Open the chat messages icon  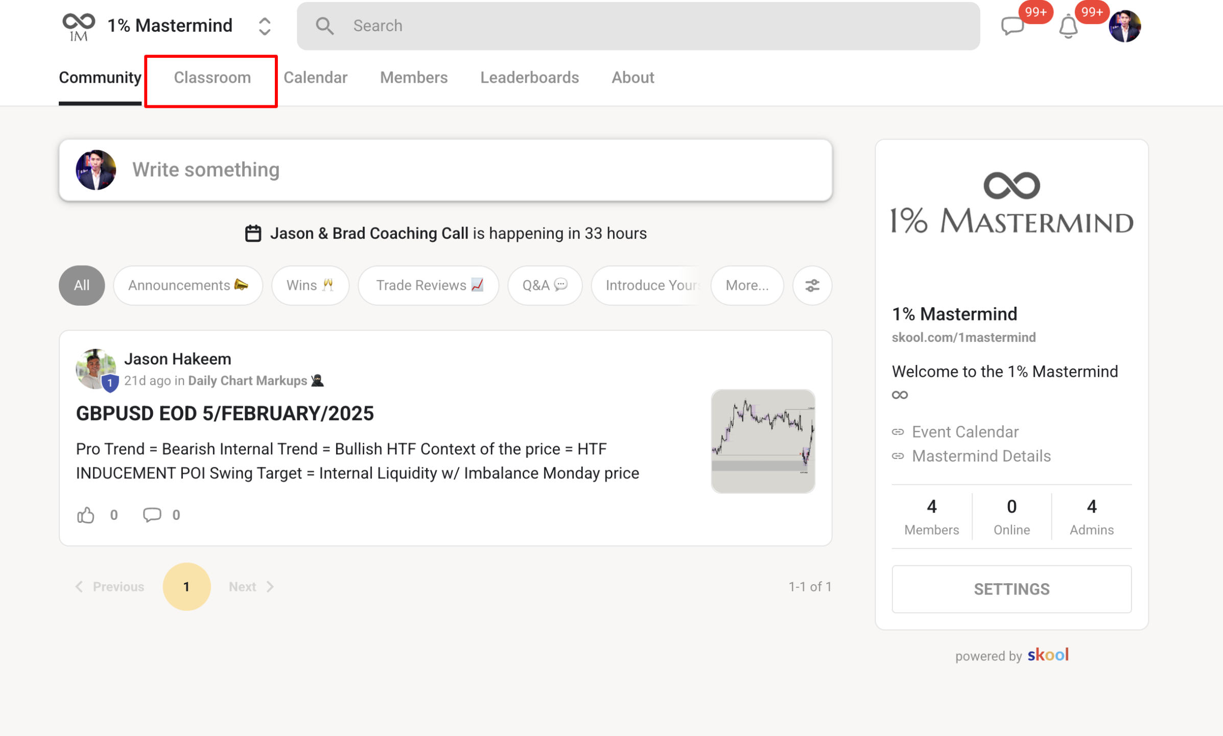(1012, 26)
